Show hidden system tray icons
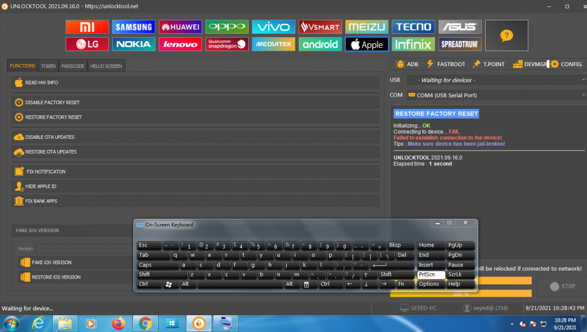Screen dimensions: 587x332 click(x=512, y=324)
